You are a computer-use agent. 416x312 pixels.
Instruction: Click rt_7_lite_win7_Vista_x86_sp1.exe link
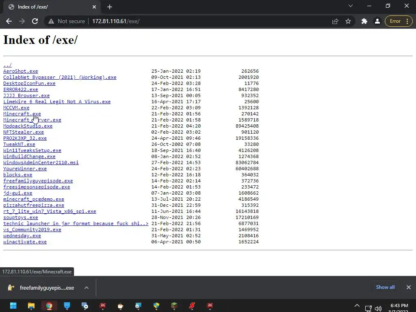point(50,211)
